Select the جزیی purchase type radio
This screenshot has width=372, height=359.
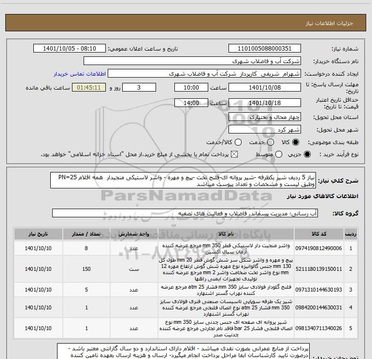tap(307, 155)
